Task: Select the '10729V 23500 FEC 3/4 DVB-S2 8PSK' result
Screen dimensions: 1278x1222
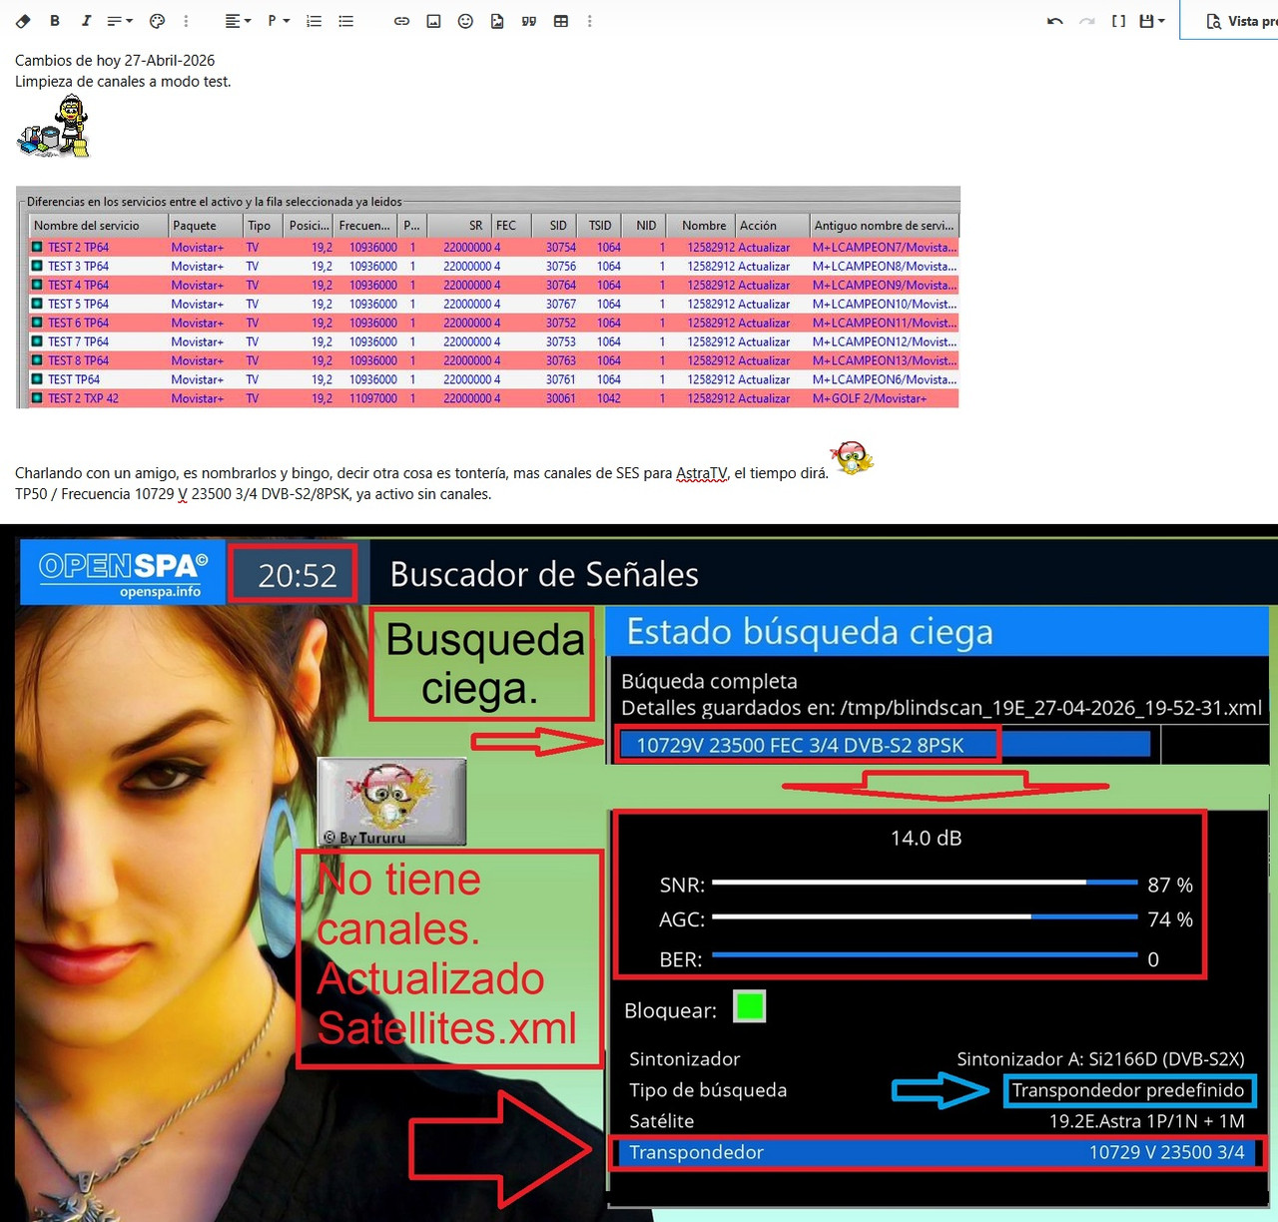Action: [x=801, y=745]
